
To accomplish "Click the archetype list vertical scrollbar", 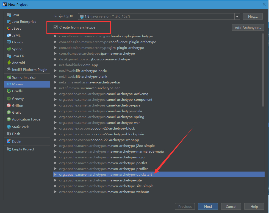I will coord(263,70).
